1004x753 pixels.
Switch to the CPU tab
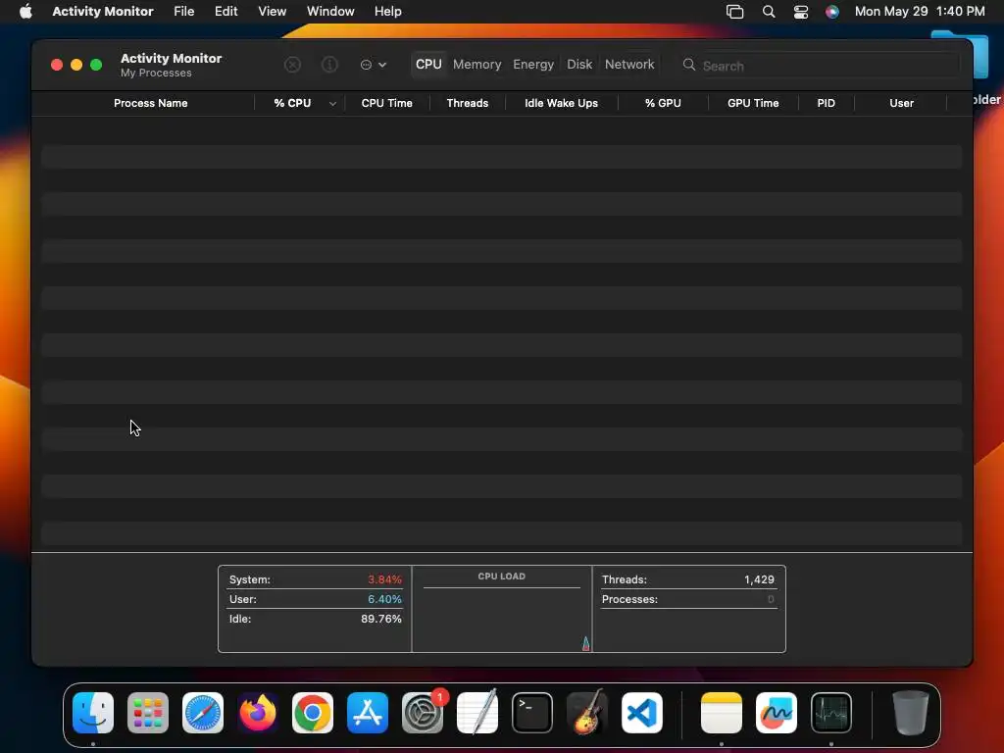click(428, 65)
